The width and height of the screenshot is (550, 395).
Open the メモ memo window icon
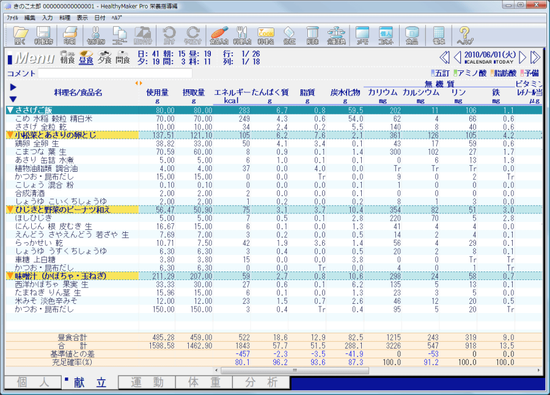click(x=362, y=35)
